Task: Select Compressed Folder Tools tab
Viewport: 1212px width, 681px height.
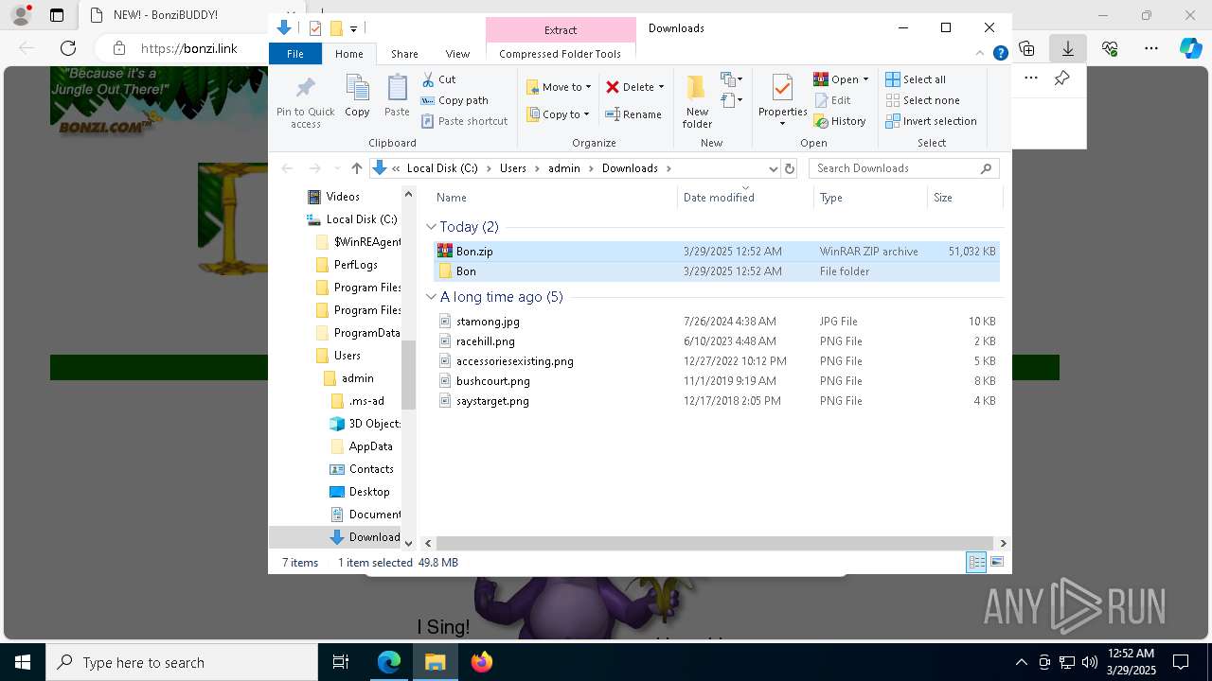Action: click(x=561, y=54)
